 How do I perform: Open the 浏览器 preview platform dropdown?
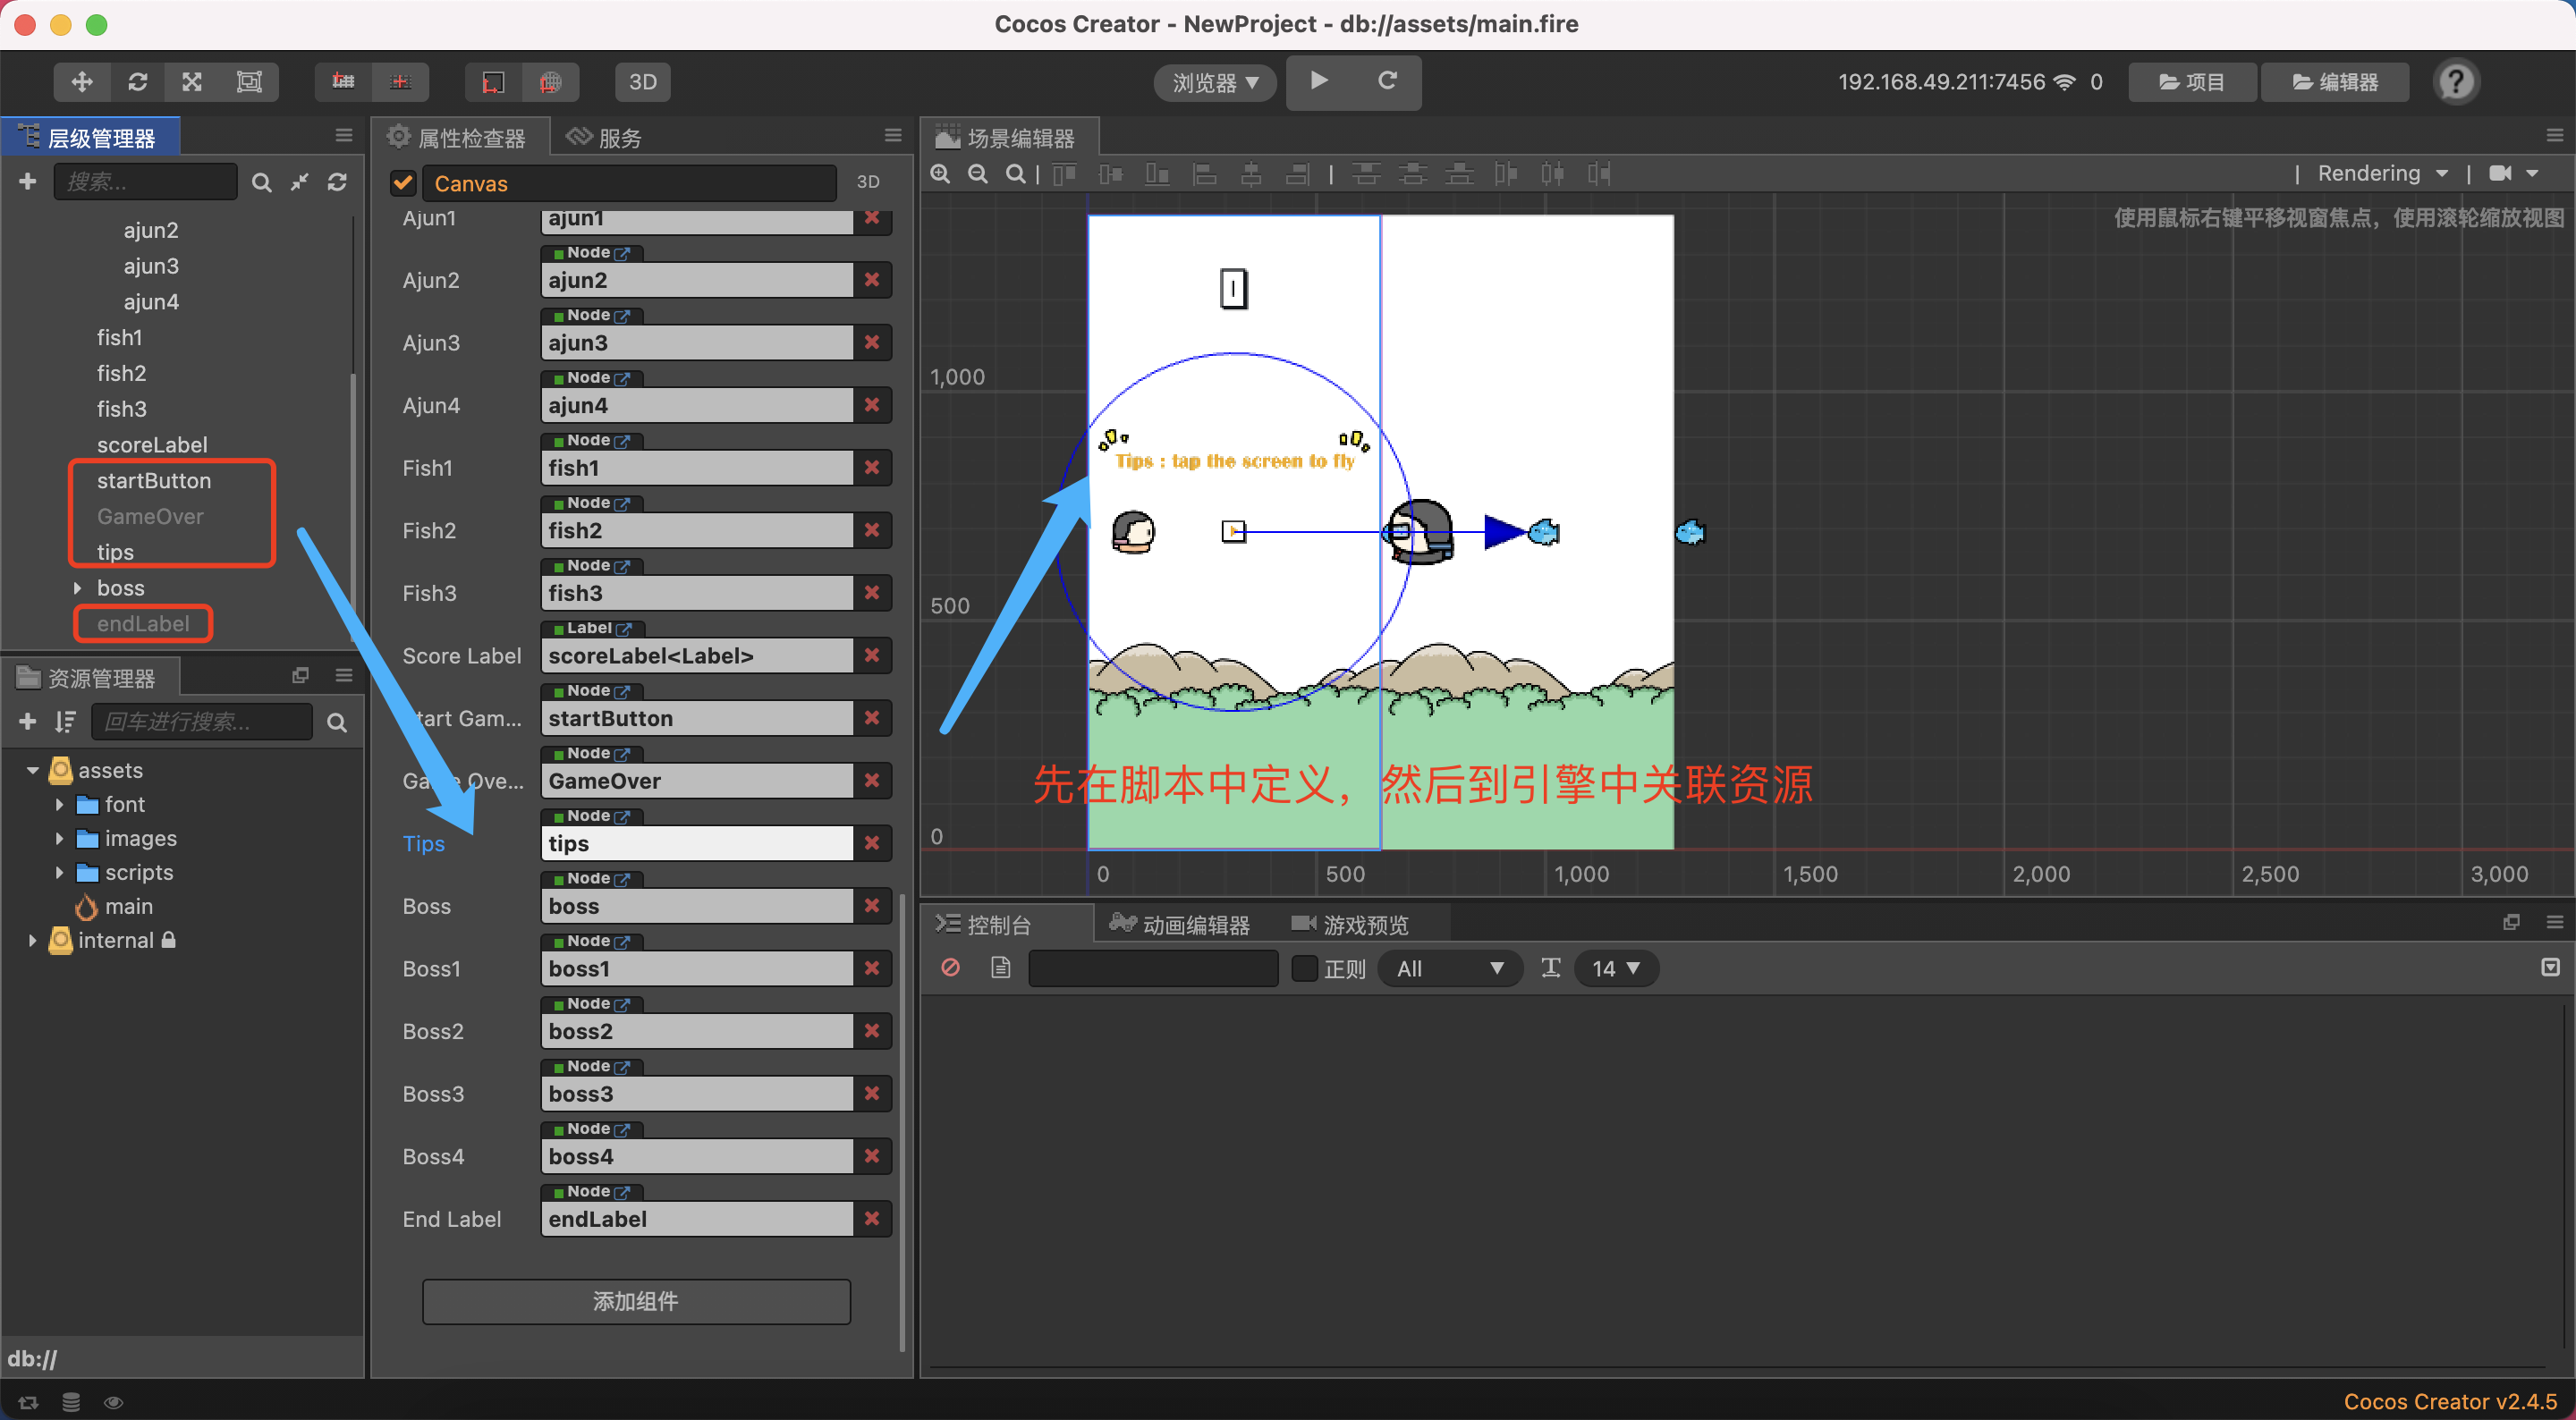1215,82
